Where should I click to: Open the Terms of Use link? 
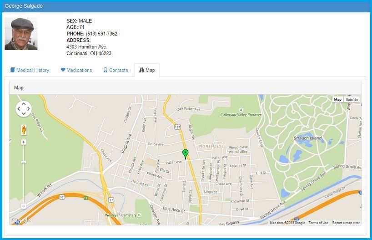coord(318,223)
